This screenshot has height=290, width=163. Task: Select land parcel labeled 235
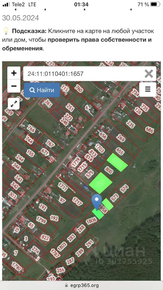[131, 124]
